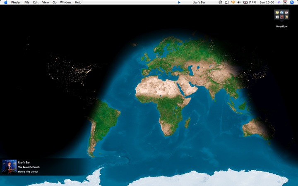Viewport: 298px width, 186px height.
Task: Open the calendar icon showing 24
Action: (x=285, y=2)
